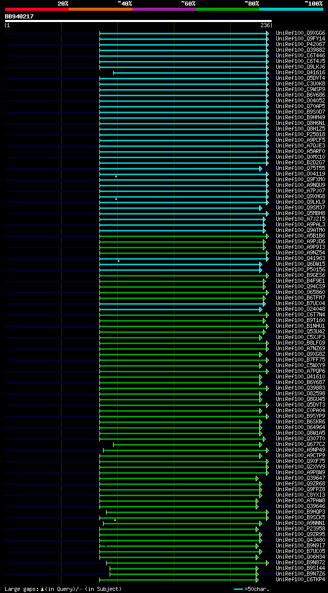Click the UniRef100_A9PAL3 label

[x=300, y=225]
